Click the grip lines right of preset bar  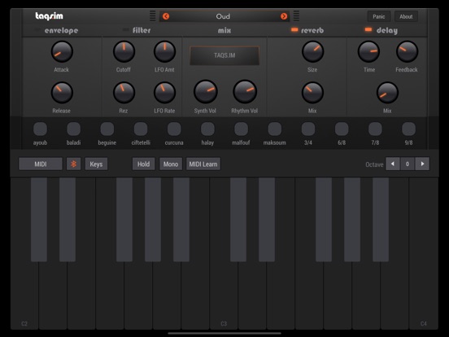296,16
